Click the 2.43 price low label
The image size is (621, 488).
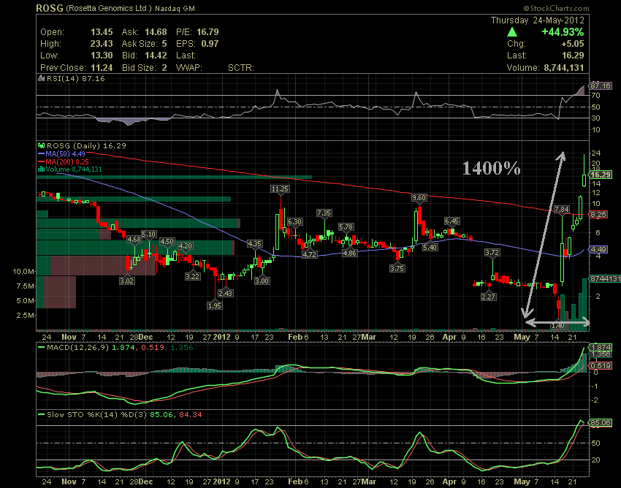coord(225,293)
